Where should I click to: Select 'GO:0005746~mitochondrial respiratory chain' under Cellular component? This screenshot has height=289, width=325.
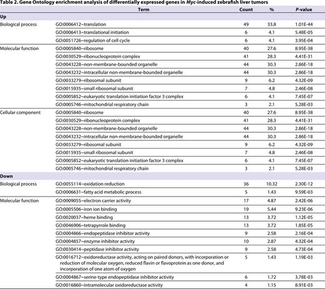point(102,169)
